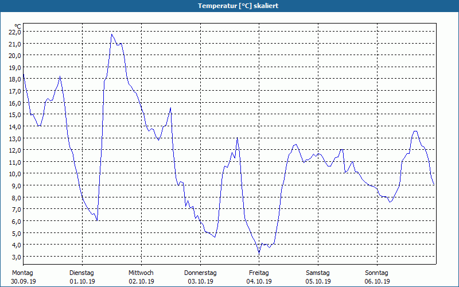Viewport: 459px width, 287px height.
Task: Click the date 01.10.19
Action: pos(82,281)
